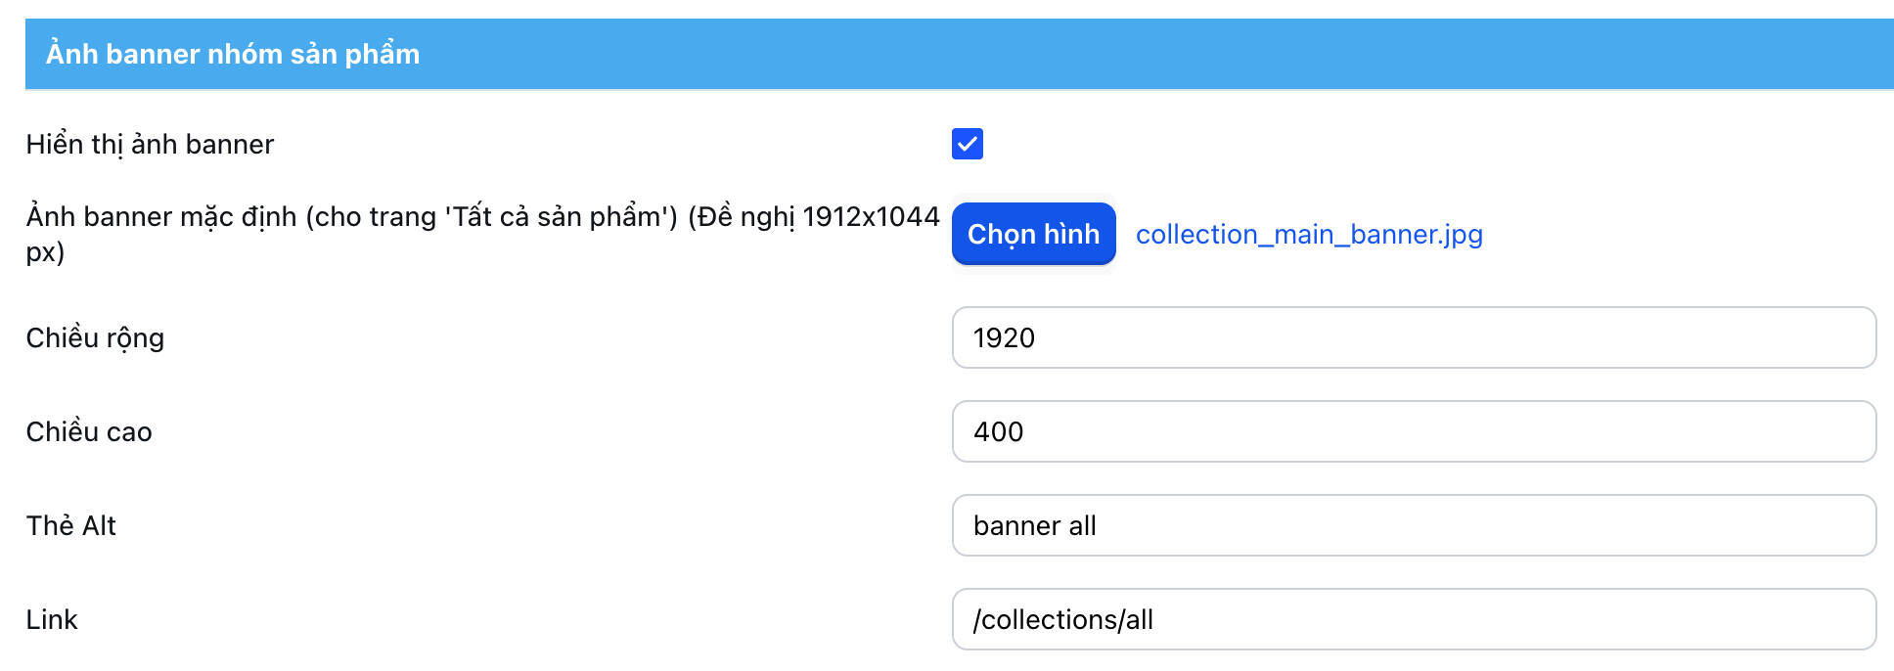The width and height of the screenshot is (1894, 671).
Task: Click the 'Chiều rộng' label
Action: click(x=95, y=338)
